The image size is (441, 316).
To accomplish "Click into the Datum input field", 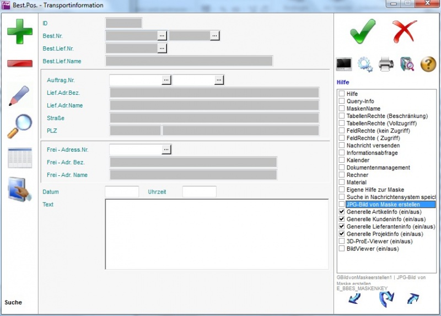I will pos(122,192).
